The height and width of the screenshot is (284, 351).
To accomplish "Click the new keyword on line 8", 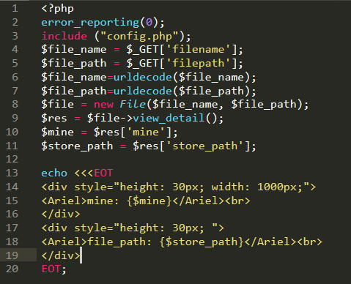I will coord(103,105).
